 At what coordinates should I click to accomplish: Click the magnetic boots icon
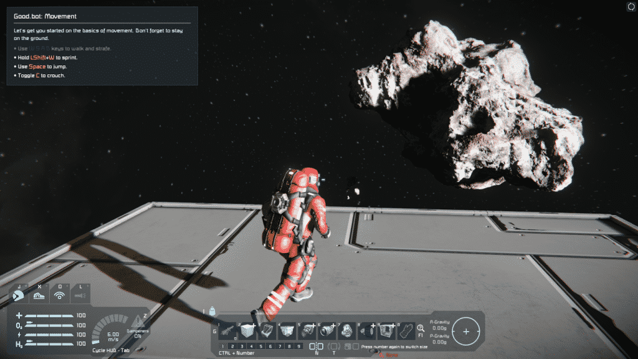click(x=39, y=295)
